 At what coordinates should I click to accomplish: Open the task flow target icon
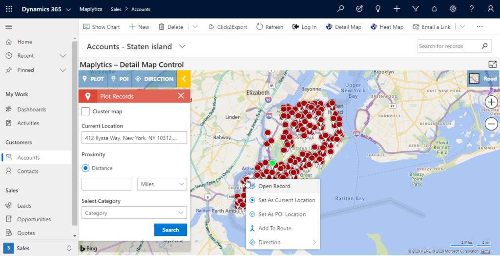(359, 9)
